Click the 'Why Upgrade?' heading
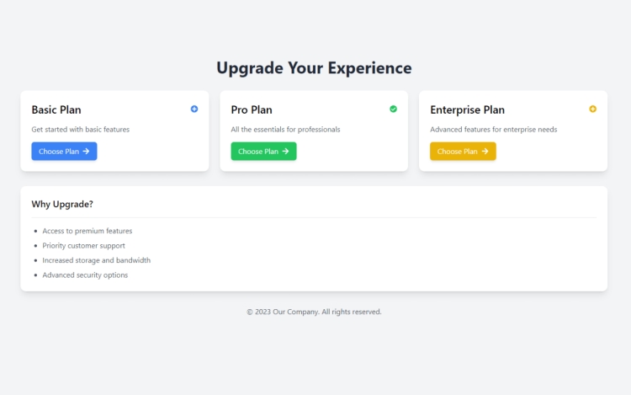631x395 pixels. 62,204
